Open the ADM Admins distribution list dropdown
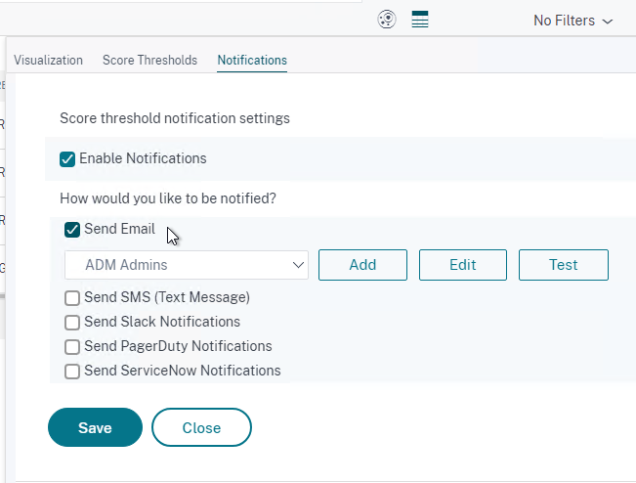This screenshot has width=636, height=483. 187,265
